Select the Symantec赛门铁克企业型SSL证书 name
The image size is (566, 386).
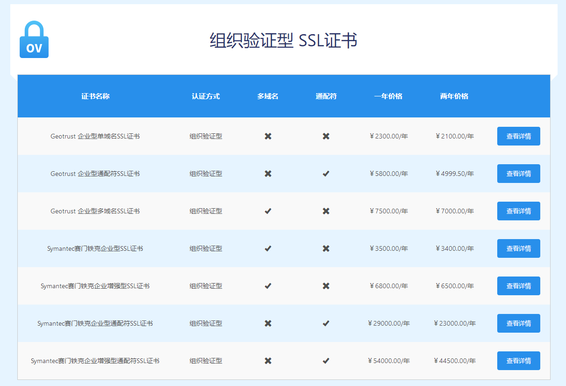(95, 248)
